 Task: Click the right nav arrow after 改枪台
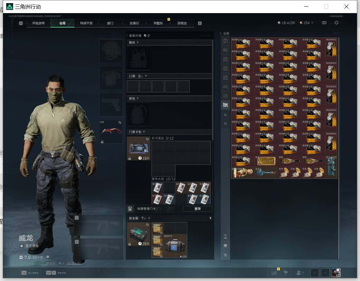200,23
